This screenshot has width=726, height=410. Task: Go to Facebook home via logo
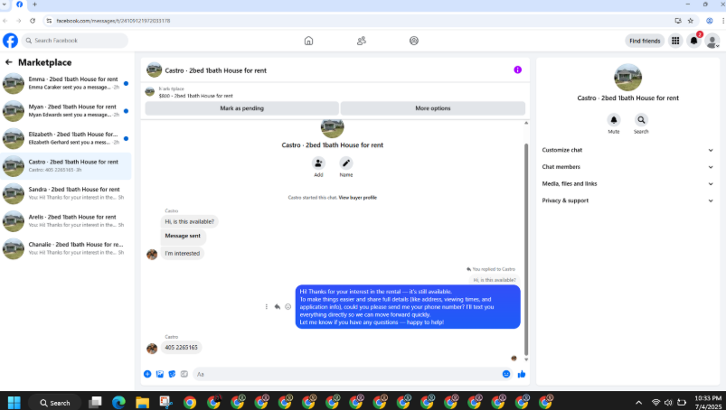tap(10, 41)
